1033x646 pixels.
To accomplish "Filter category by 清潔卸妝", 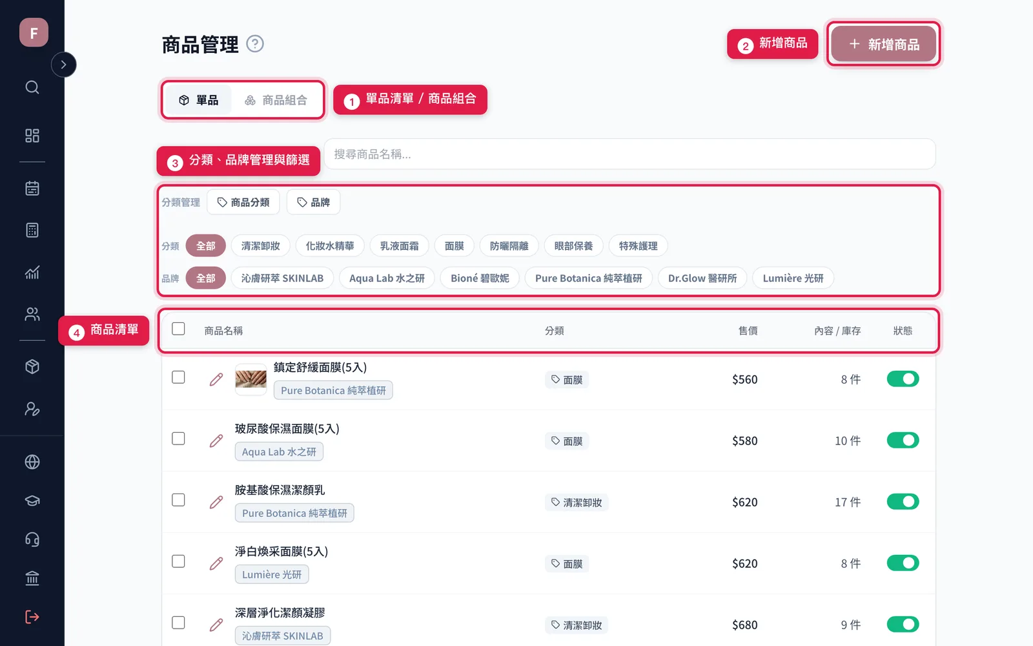I will coord(261,246).
